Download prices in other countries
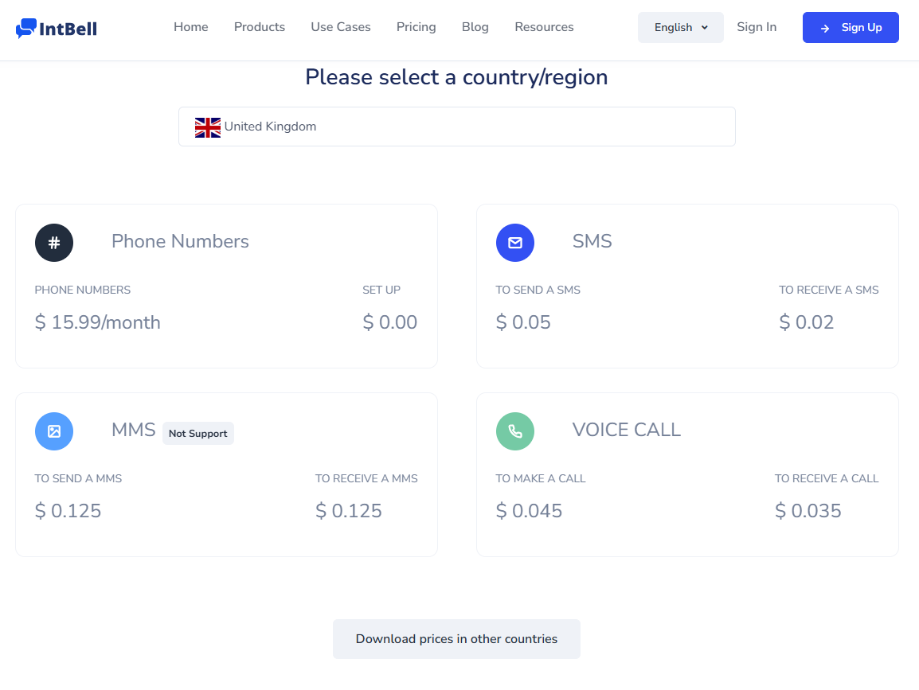Image resolution: width=919 pixels, height=690 pixels. pyautogui.click(x=456, y=639)
